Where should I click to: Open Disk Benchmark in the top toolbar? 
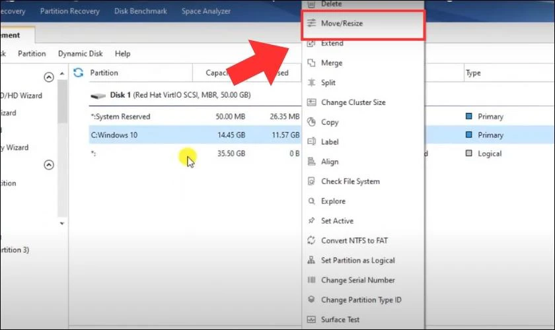click(x=141, y=11)
